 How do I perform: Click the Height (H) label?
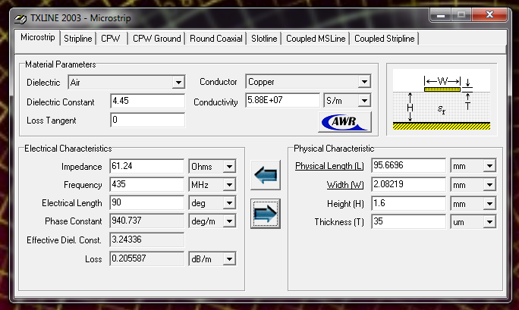click(345, 204)
